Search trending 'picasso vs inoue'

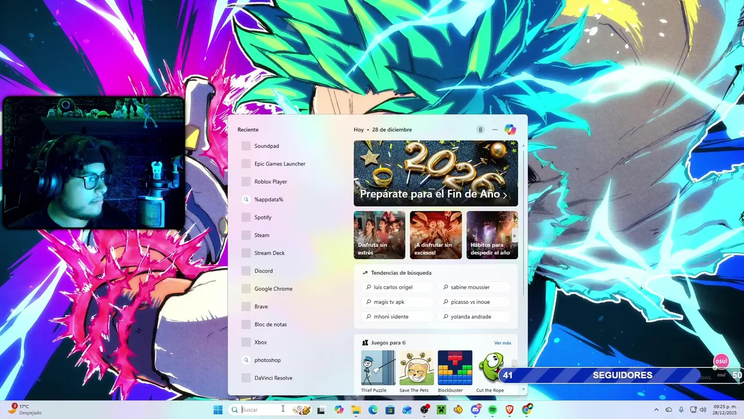[474, 302]
